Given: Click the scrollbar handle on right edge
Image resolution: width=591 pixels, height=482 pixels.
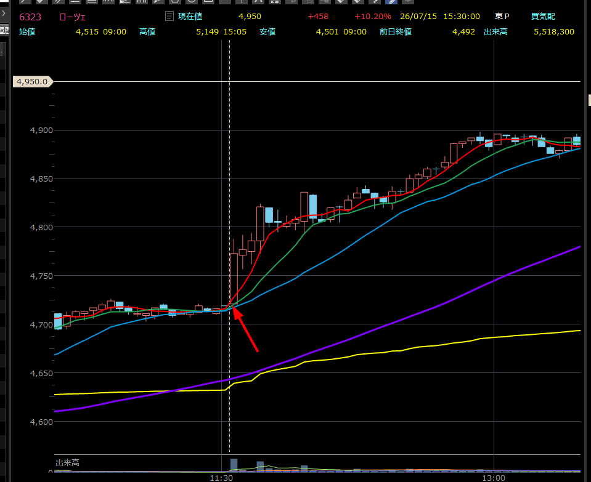Looking at the screenshot, I should click(x=590, y=100).
